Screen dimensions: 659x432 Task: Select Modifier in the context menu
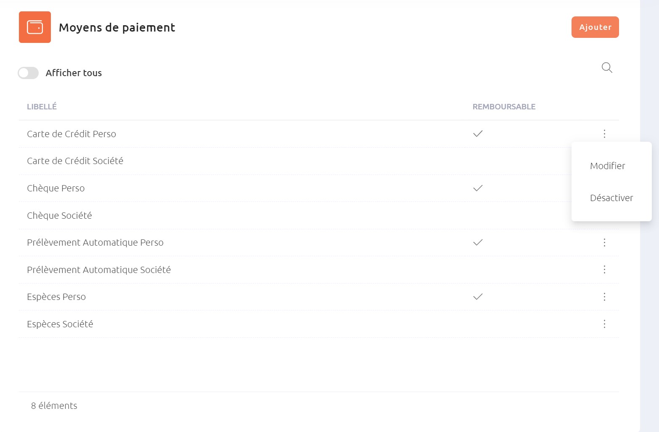click(607, 166)
